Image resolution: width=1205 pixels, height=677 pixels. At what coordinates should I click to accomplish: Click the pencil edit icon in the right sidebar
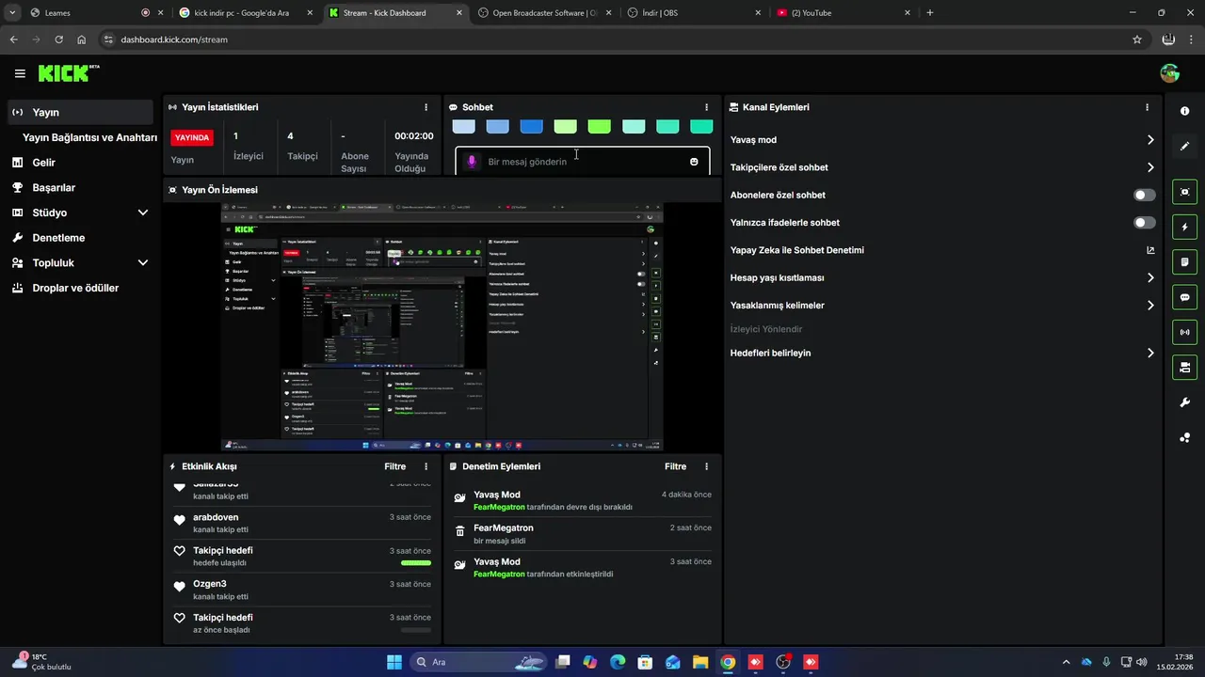pos(1185,146)
